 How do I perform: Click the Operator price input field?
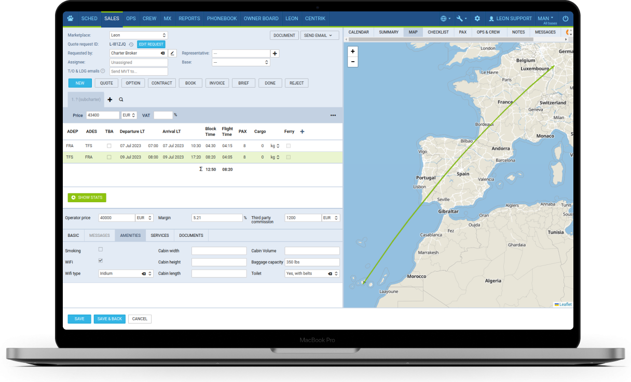click(x=116, y=218)
